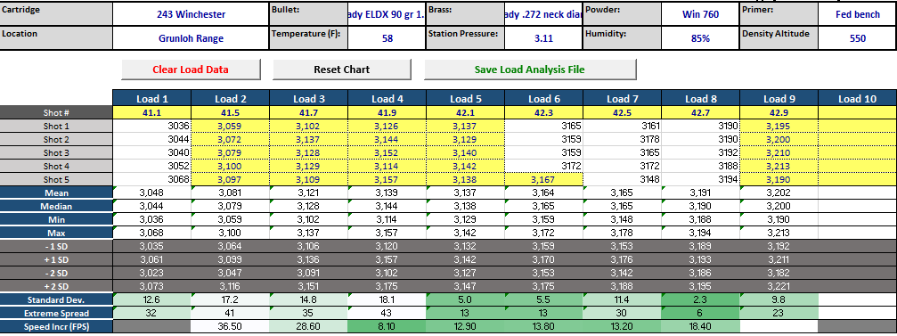Select Load 1 Shot 1 value 3036

coord(151,126)
